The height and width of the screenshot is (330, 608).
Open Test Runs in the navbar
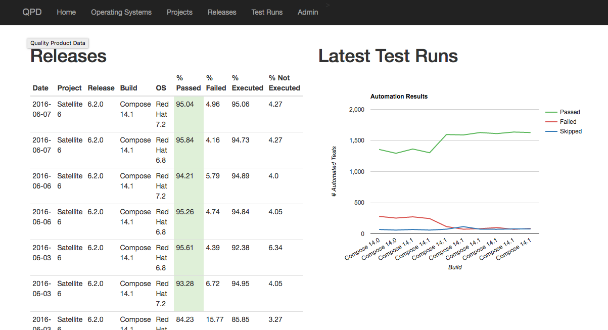(x=267, y=12)
